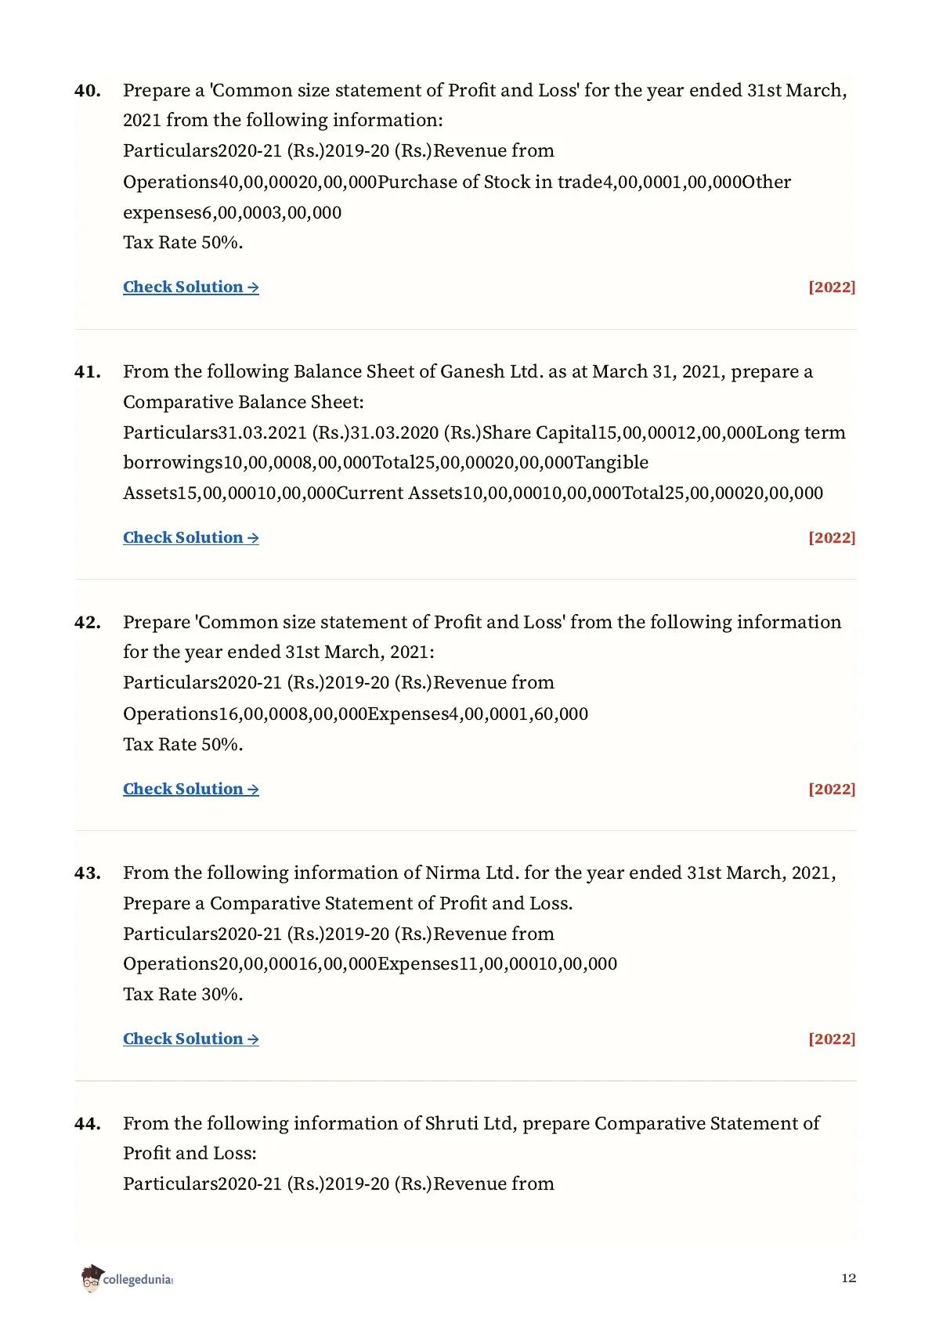The image size is (932, 1319).
Task: Click the Nirma Ltd. question text
Action: 479,887
